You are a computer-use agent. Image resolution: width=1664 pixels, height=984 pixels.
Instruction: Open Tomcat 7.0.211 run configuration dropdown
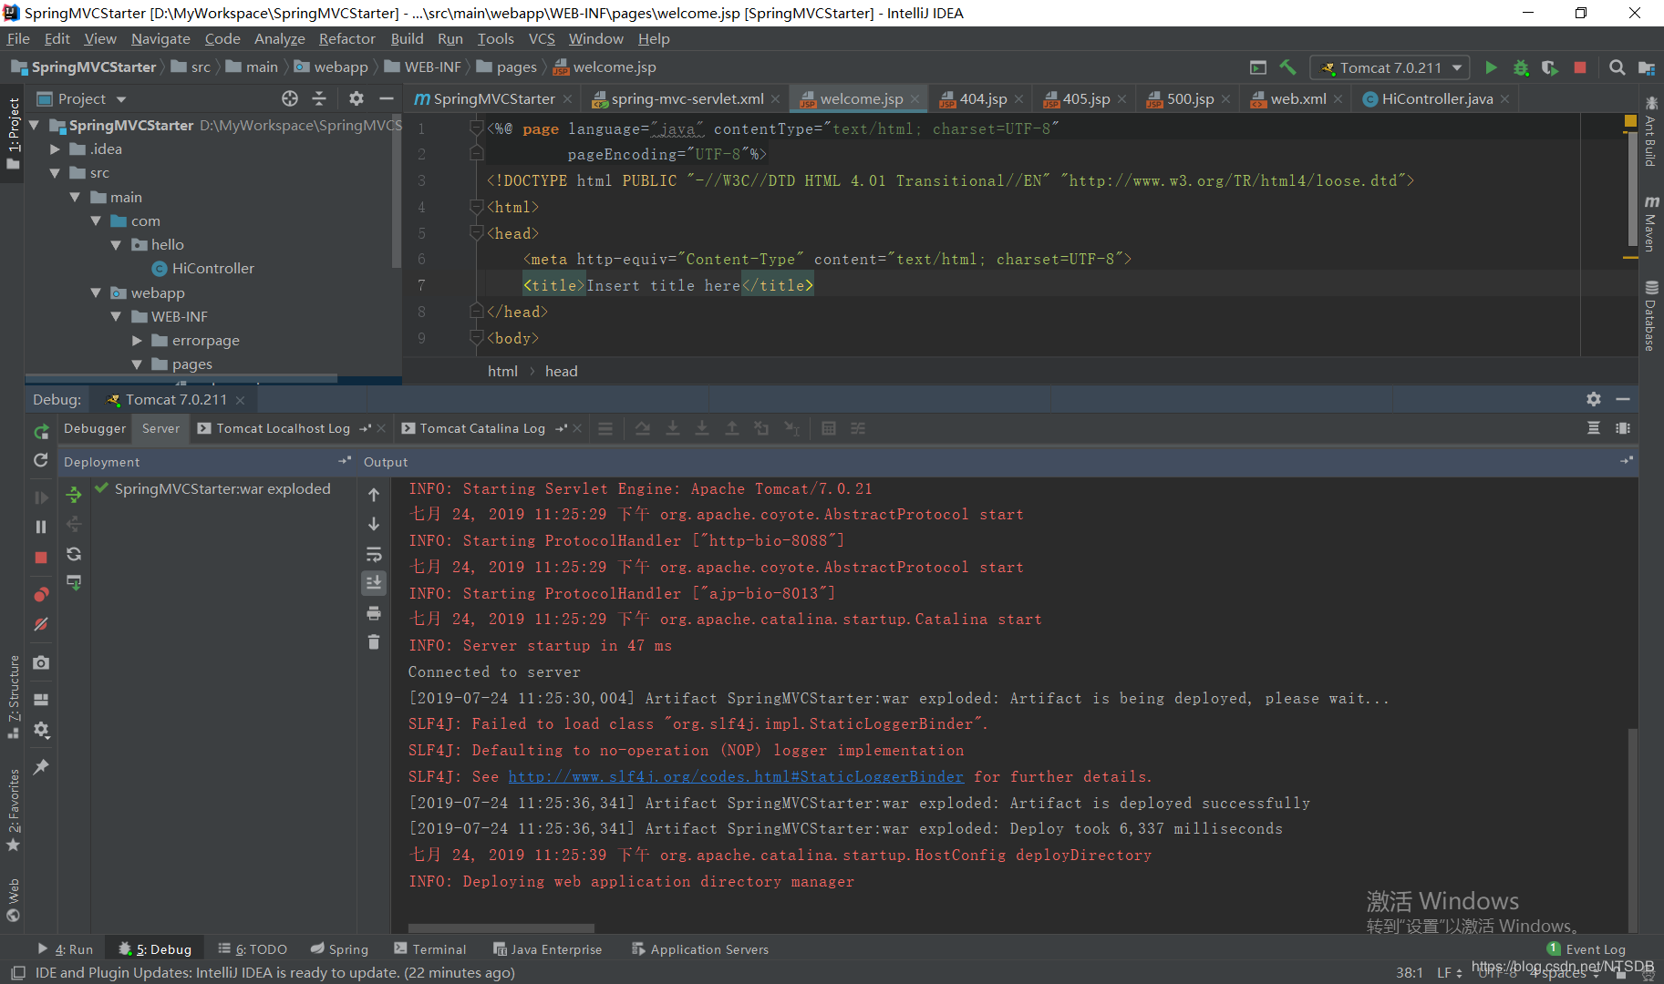[1390, 67]
